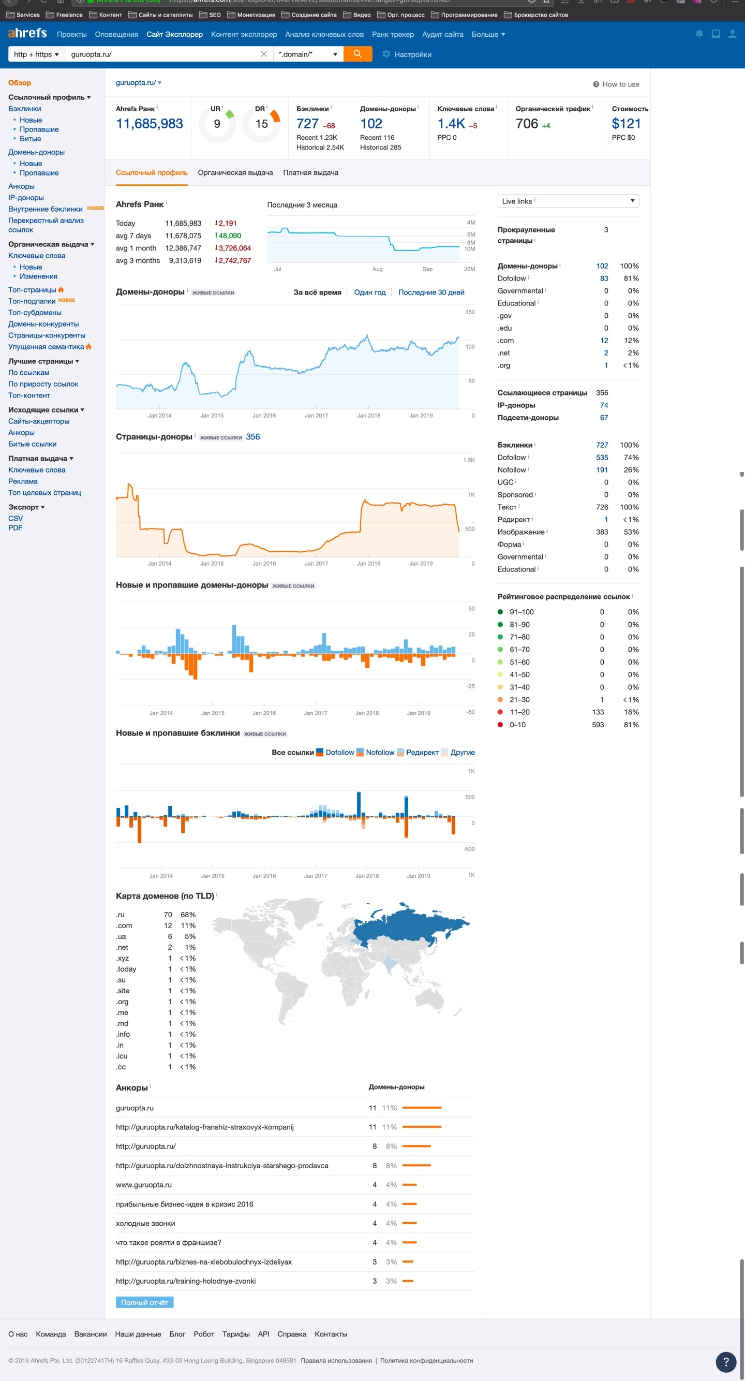Image resolution: width=745 pixels, height=1381 pixels.
Task: Collapse the Исходящие ссылки sidebar section
Action: click(x=46, y=409)
